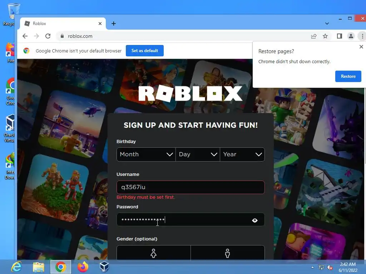Select the Roblox browser tab
366x274 pixels.
(x=63, y=24)
